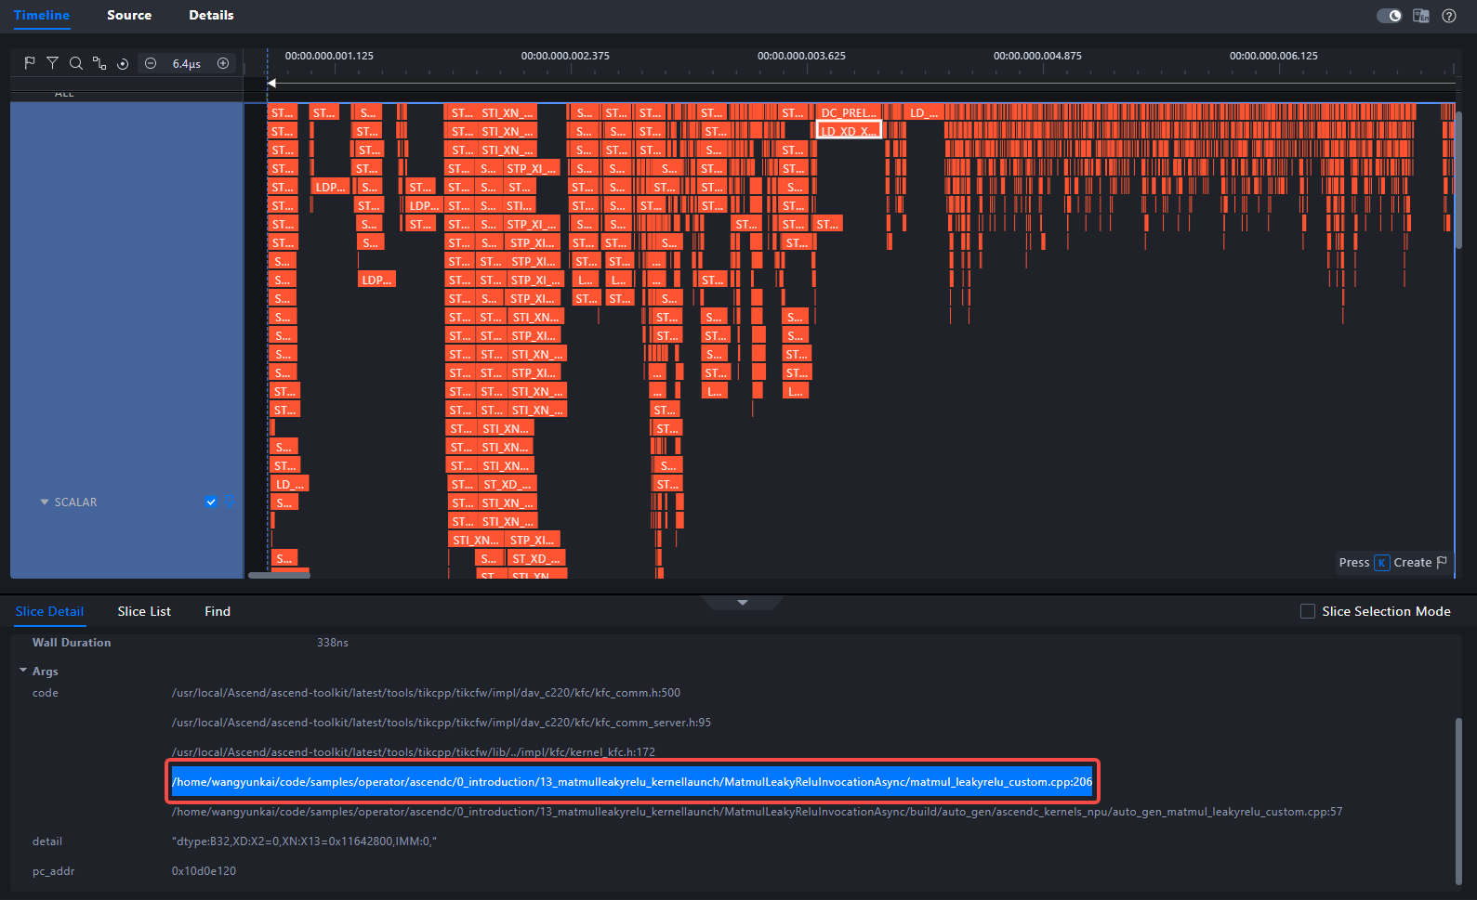Click the Create flag button hint
The width and height of the screenshot is (1477, 900).
1392,563
